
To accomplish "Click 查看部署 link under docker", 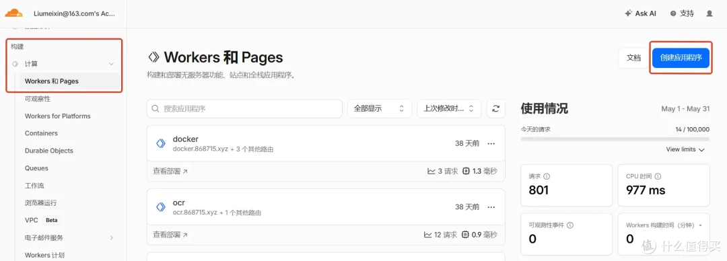I will point(170,171).
